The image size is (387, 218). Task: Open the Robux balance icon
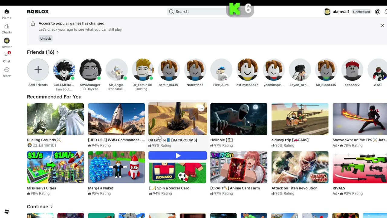point(378,12)
